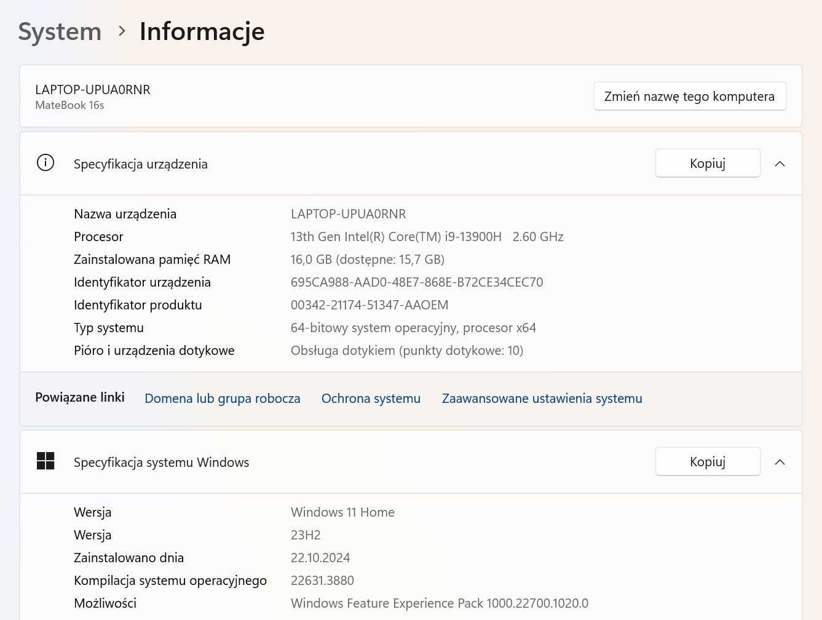Click the Informacje breadcrumb heading
This screenshot has height=620, width=822.
tap(202, 32)
